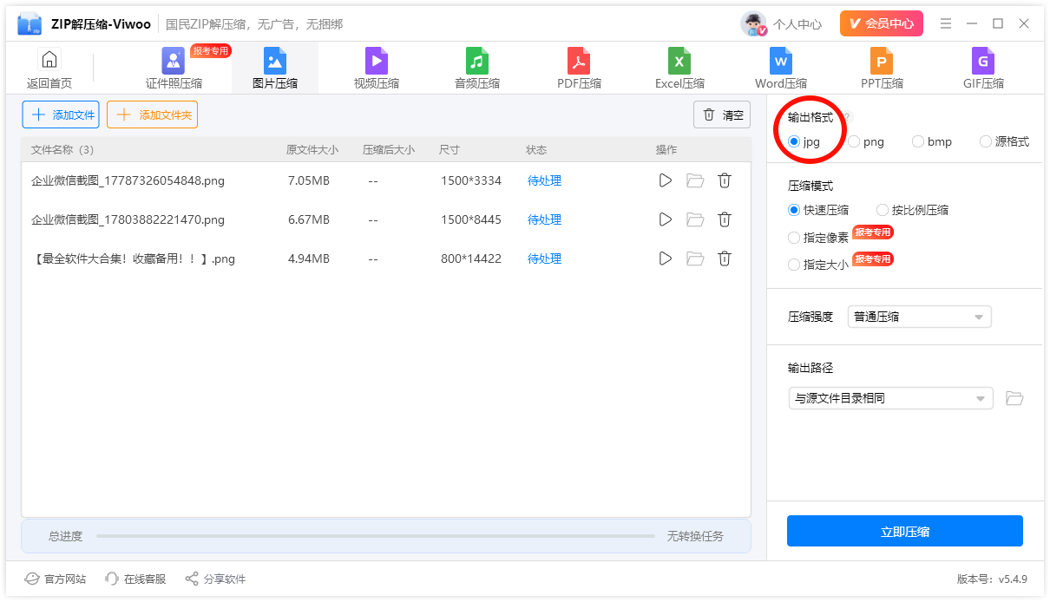1050x602 pixels.
Task: Select jpg output format
Action: [x=804, y=141]
